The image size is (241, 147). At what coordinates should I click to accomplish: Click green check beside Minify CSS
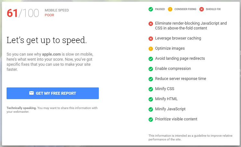click(x=151, y=89)
